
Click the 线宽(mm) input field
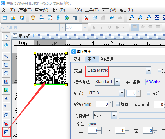click(102, 104)
